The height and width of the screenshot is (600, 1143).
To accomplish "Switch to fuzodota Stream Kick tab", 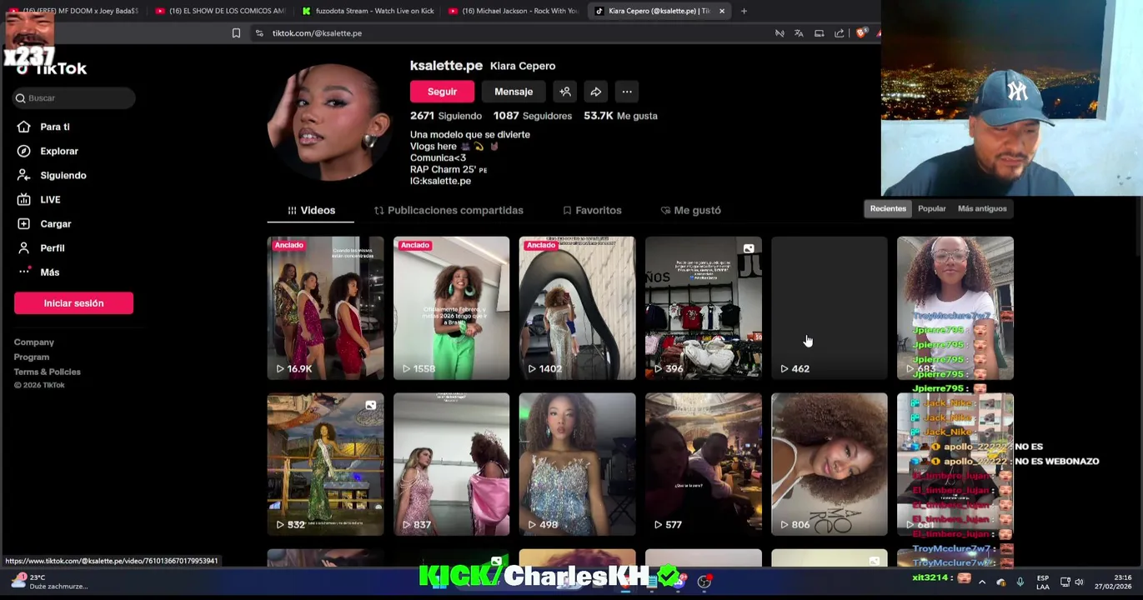I will [x=367, y=11].
